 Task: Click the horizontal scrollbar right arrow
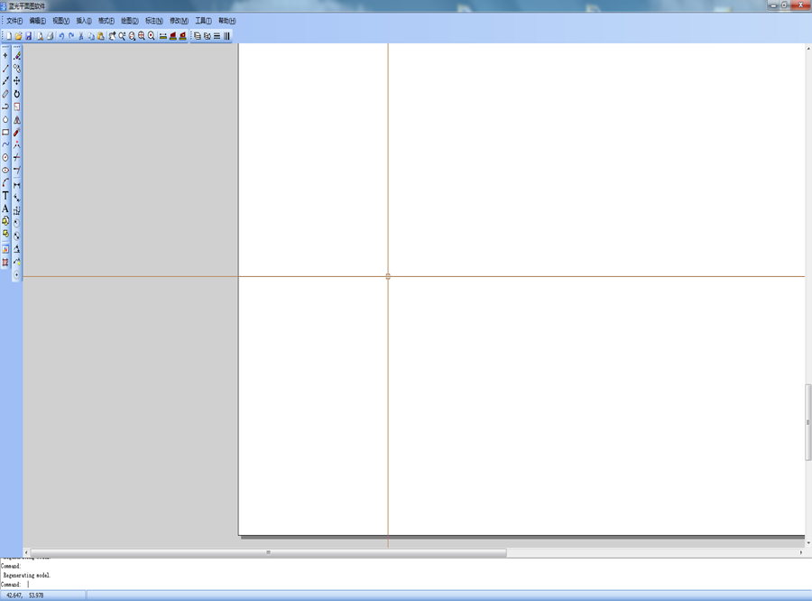(801, 552)
